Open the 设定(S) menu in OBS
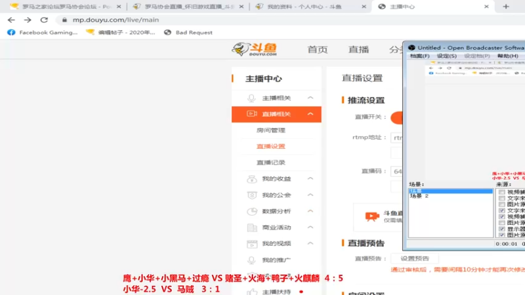Image resolution: width=525 pixels, height=295 pixels. (x=447, y=56)
